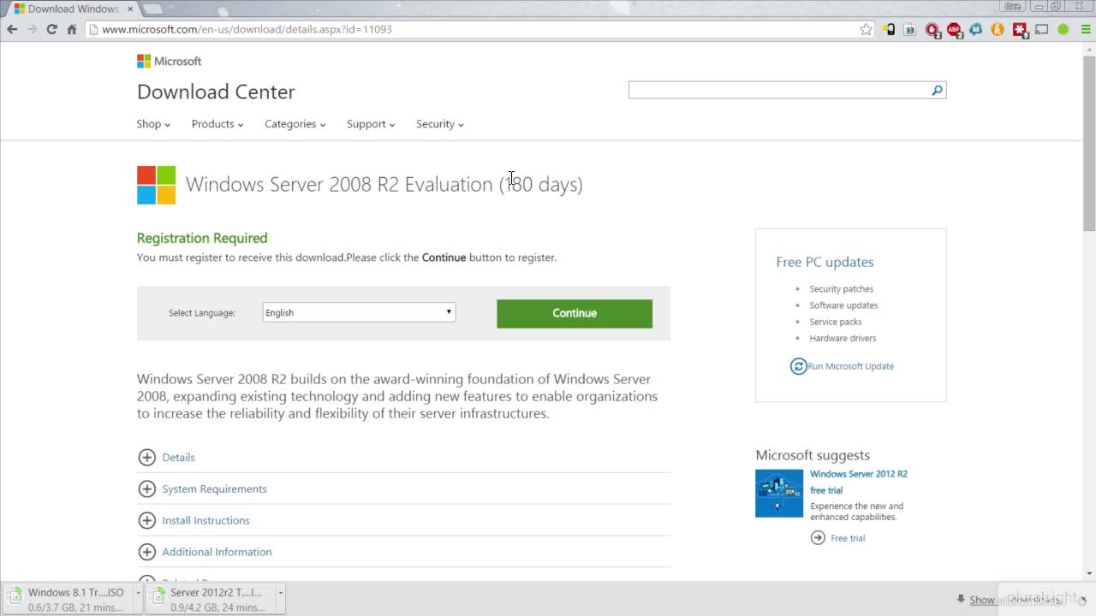Open the Windows 8.1 ISO download item
This screenshot has width=1096, height=616.
[68, 599]
